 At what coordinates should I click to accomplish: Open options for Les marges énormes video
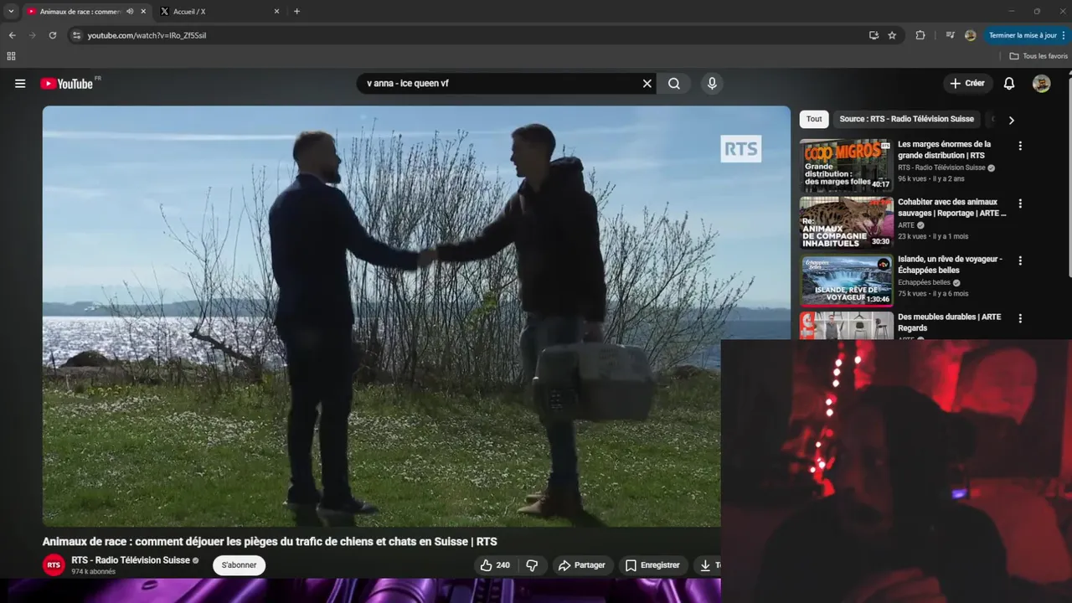point(1020,146)
